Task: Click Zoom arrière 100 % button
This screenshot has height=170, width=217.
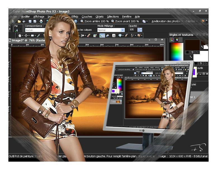Action: point(95,21)
